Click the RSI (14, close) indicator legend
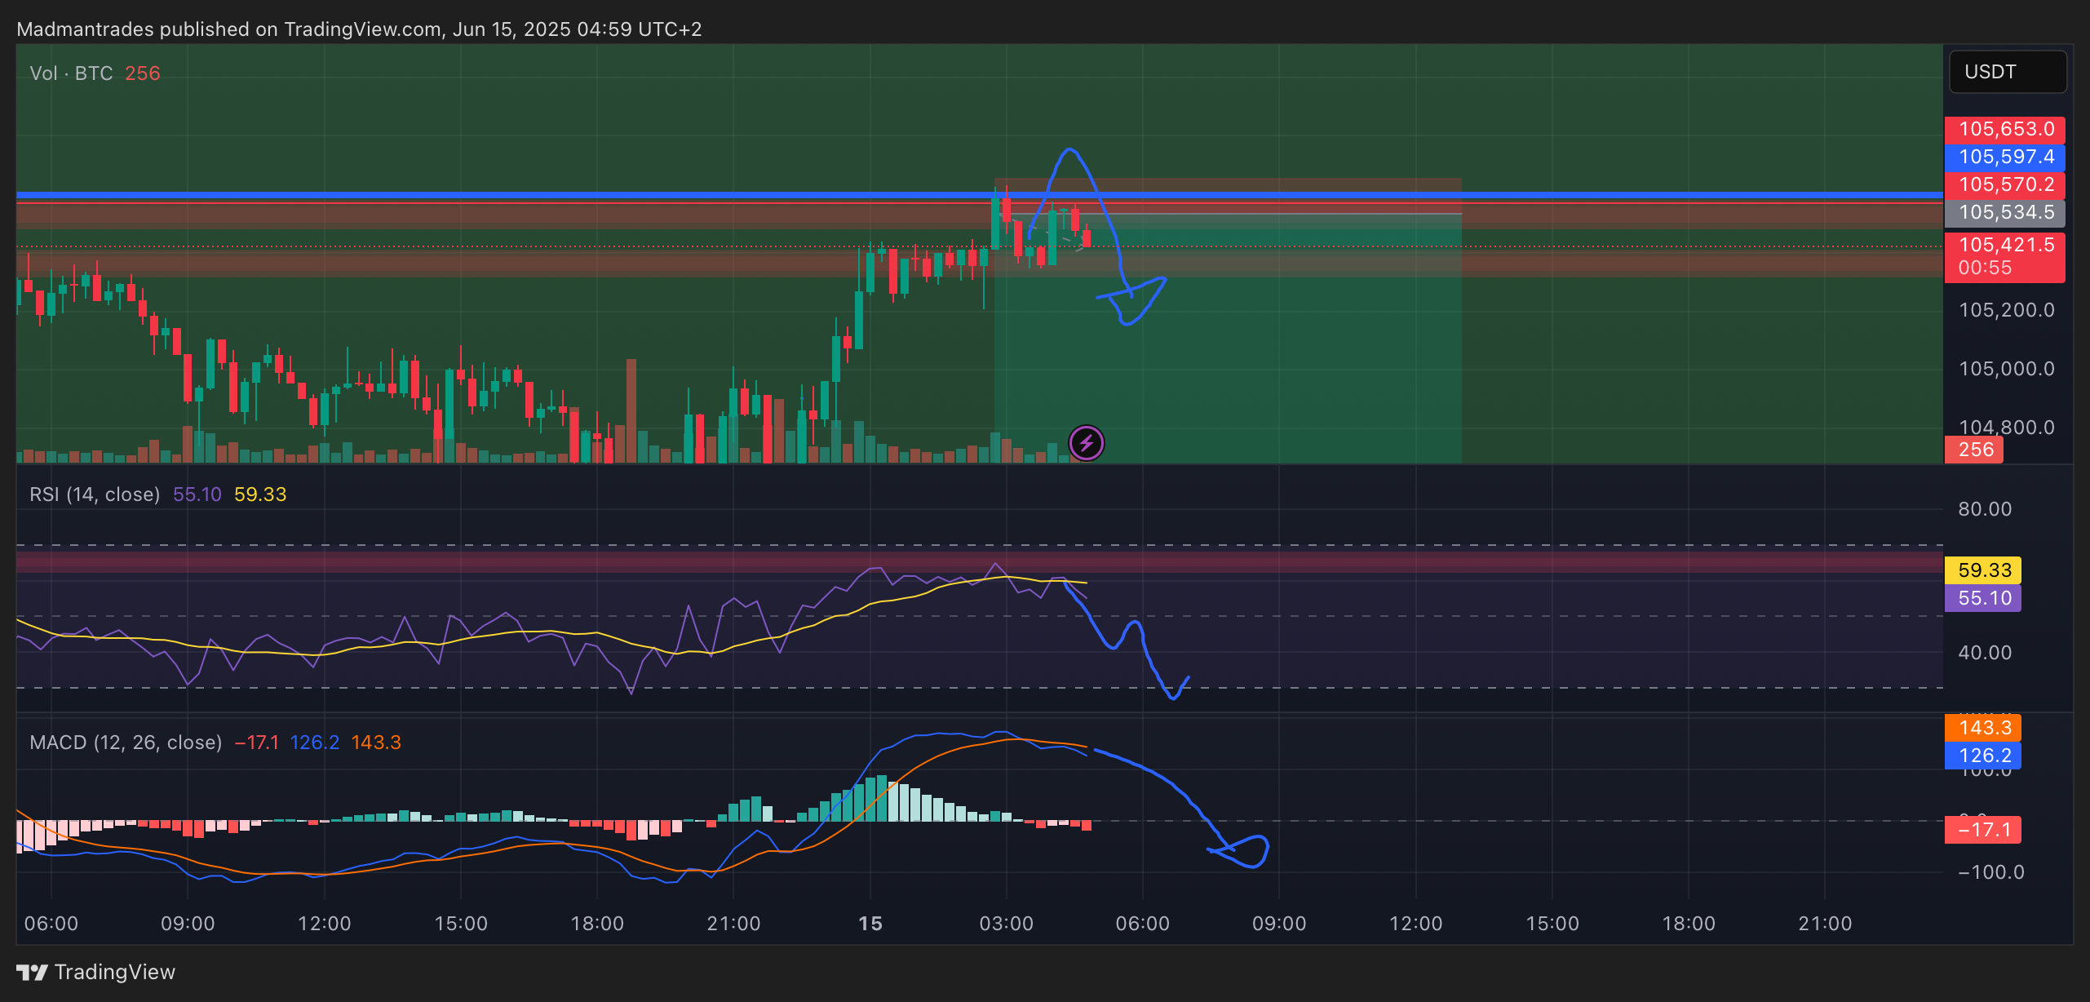The height and width of the screenshot is (1002, 2090). pos(95,494)
